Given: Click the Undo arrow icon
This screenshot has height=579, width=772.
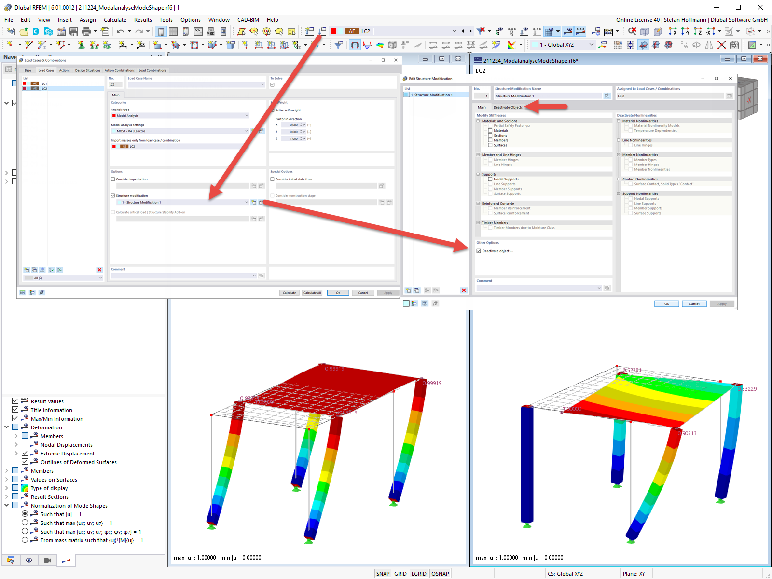Looking at the screenshot, I should [x=120, y=31].
